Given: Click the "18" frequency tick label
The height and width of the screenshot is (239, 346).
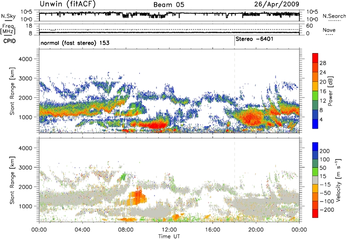Looking at the screenshot, I should [x=29, y=26].
